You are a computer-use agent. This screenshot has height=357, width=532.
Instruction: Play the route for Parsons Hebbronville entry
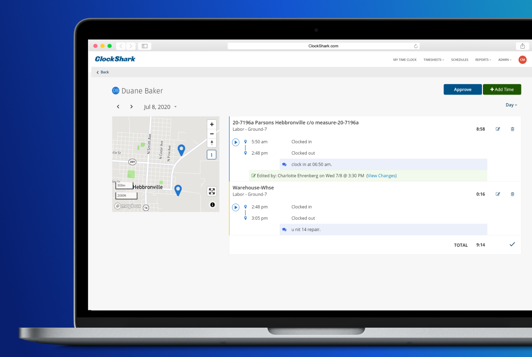236,142
